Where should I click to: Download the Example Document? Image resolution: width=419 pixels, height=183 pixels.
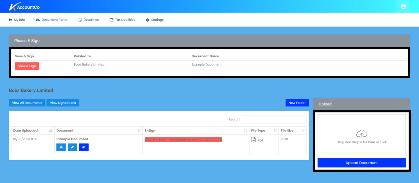[61, 147]
